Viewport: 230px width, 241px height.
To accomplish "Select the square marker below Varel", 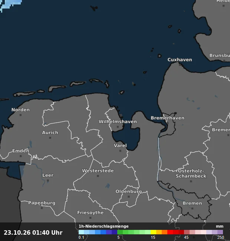I will pyautogui.click(x=120, y=151).
